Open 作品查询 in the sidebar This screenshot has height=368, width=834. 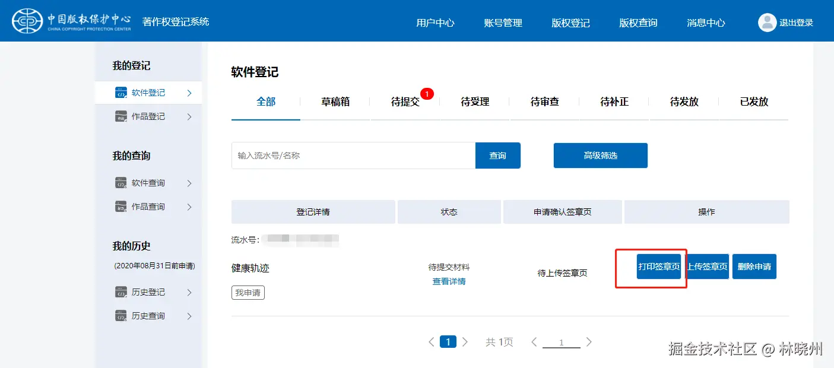click(x=148, y=207)
